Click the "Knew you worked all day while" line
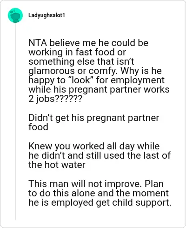The image size is (186, 228). [x=94, y=146]
